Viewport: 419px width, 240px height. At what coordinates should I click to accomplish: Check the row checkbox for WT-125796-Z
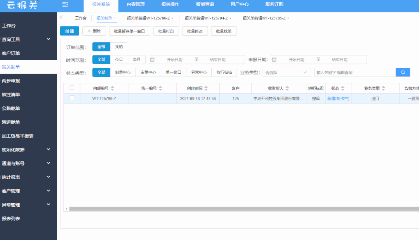(72, 98)
